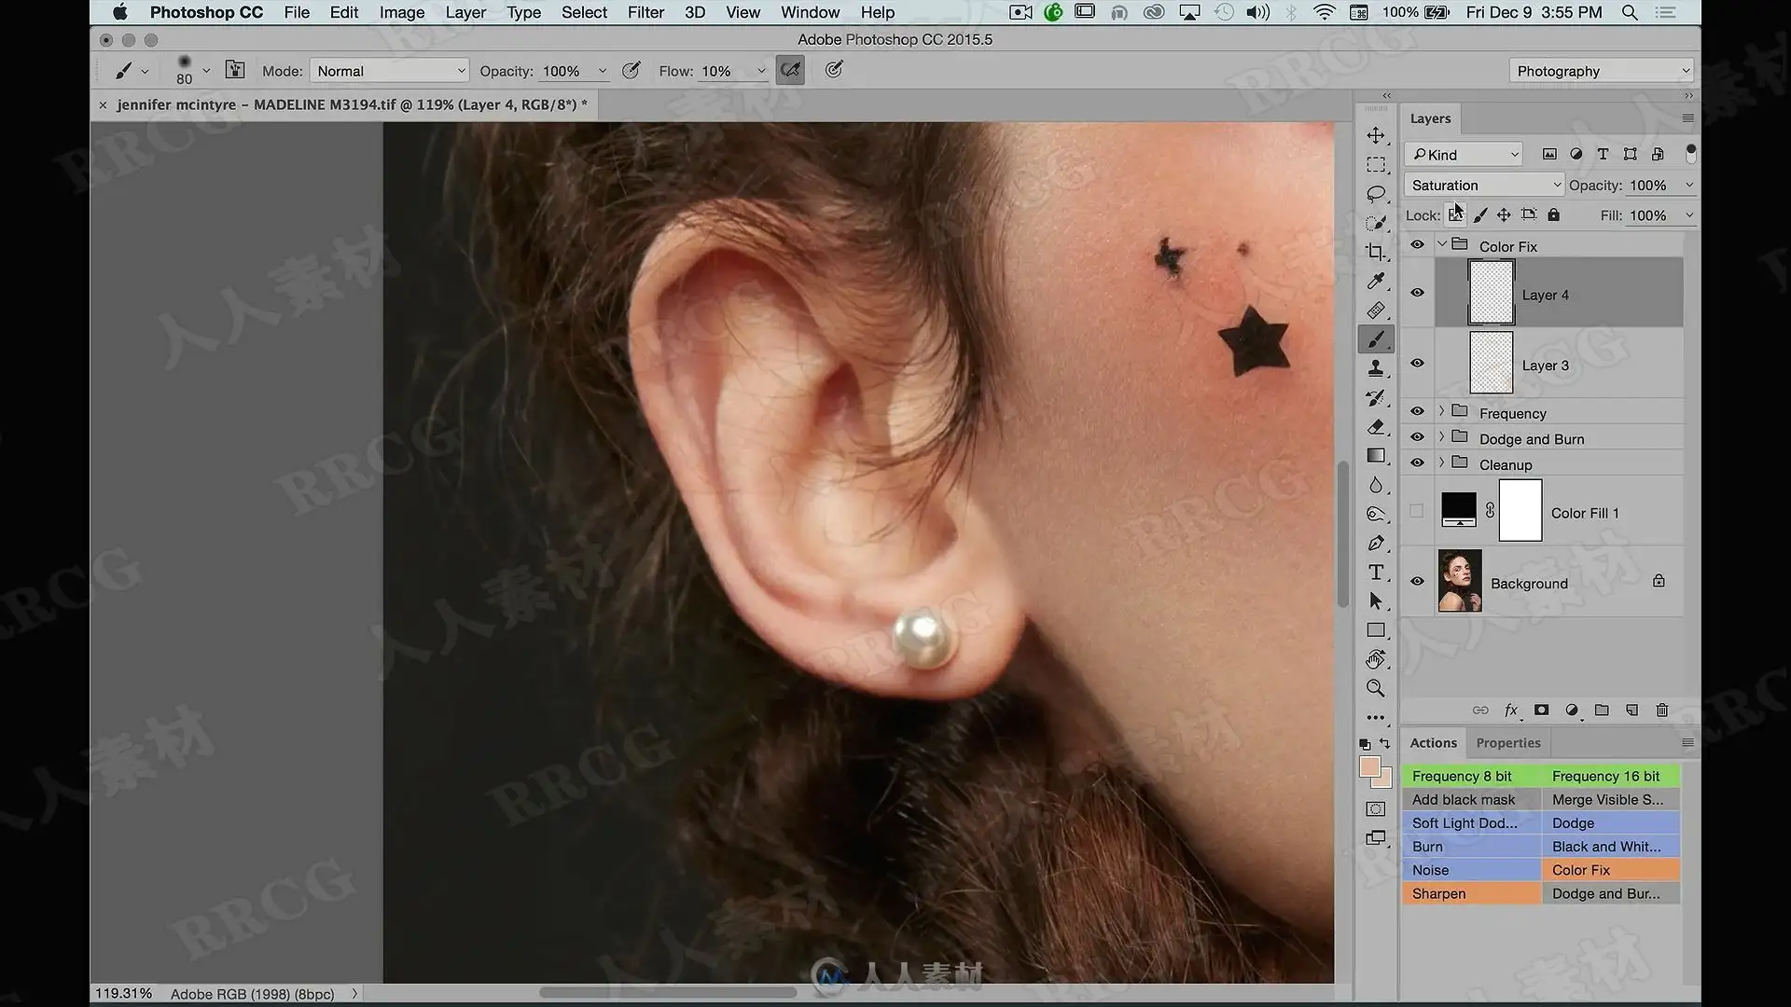
Task: Select the Eraser tool
Action: pos(1376,427)
